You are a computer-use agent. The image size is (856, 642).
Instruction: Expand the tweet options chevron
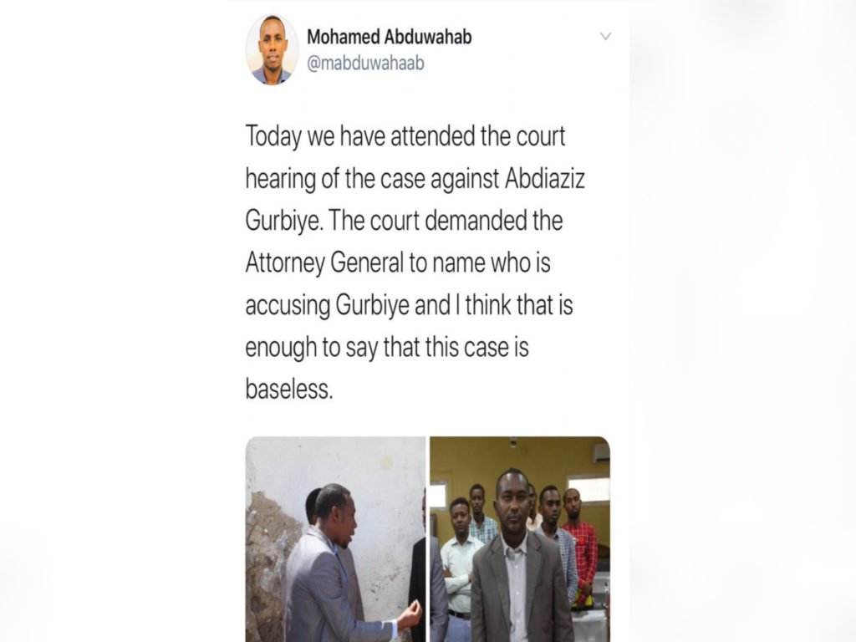pos(605,37)
